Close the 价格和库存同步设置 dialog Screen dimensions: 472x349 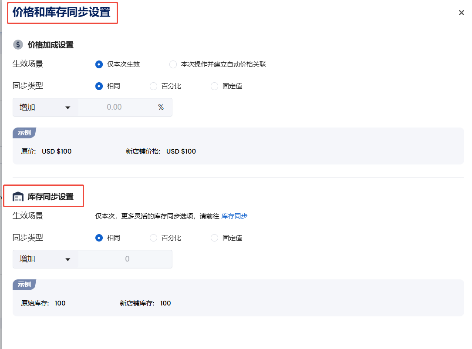click(x=461, y=13)
